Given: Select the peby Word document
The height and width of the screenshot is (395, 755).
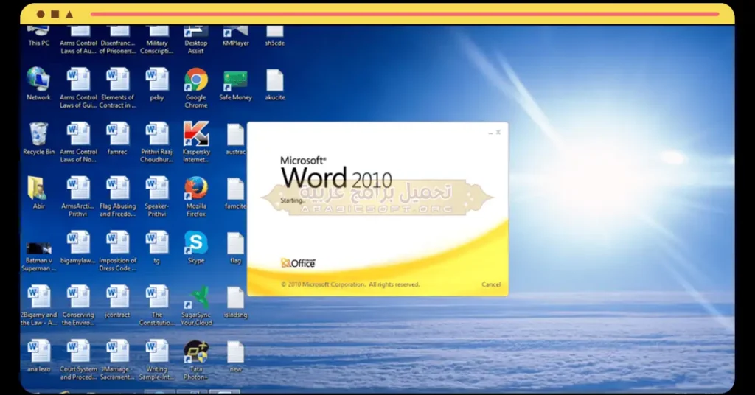Looking at the screenshot, I should coord(157,80).
